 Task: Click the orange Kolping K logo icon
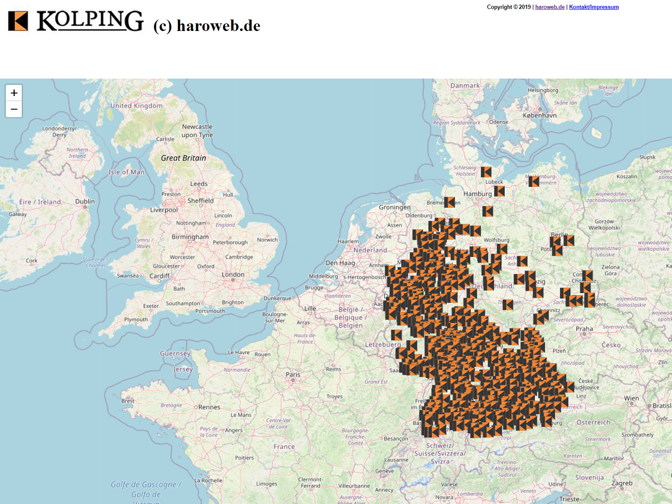click(18, 21)
